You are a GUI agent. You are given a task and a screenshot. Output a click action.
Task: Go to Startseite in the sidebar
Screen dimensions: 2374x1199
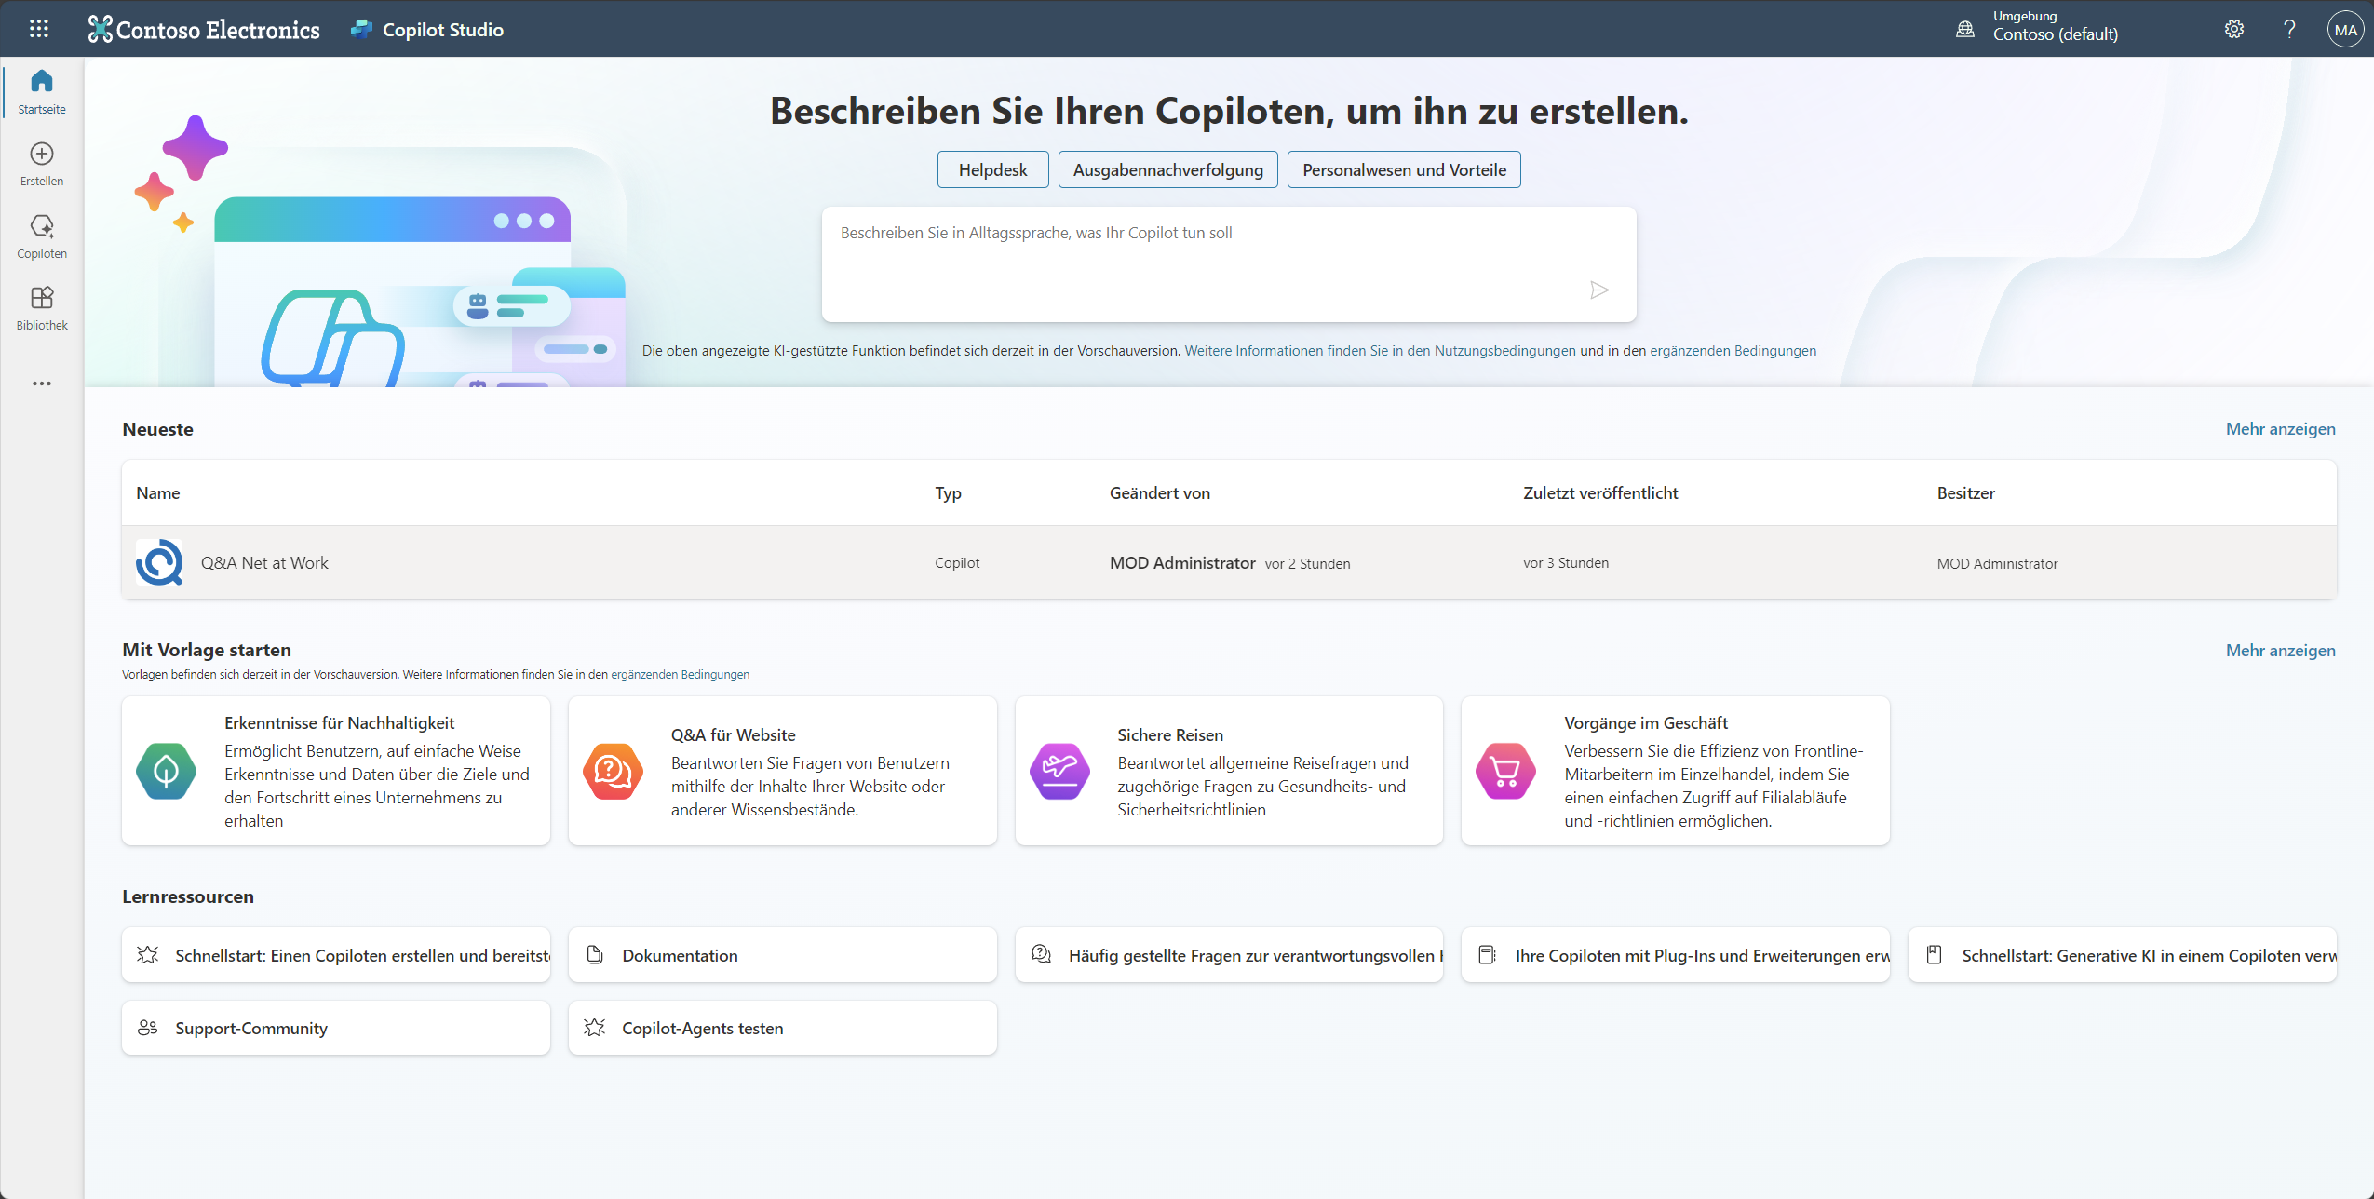click(x=42, y=91)
